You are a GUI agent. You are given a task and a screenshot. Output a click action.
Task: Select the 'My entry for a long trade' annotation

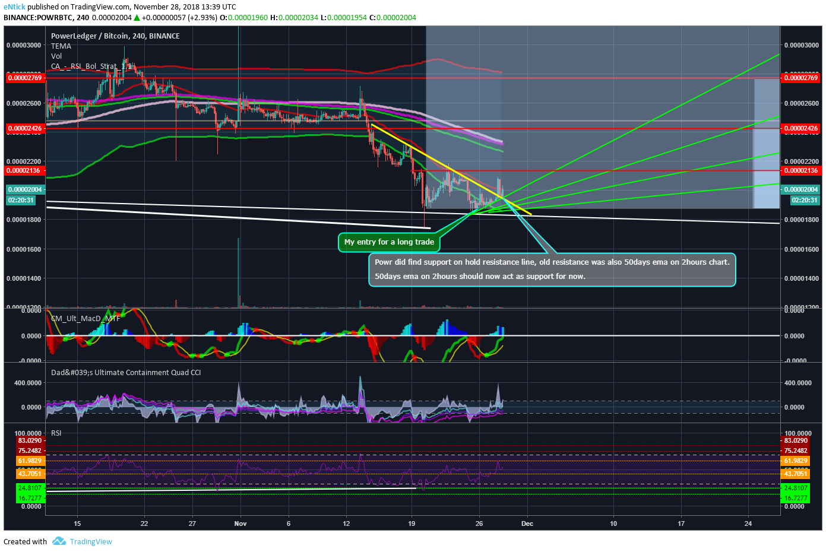click(x=389, y=242)
